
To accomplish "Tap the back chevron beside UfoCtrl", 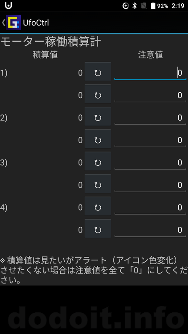I will (x=3, y=23).
